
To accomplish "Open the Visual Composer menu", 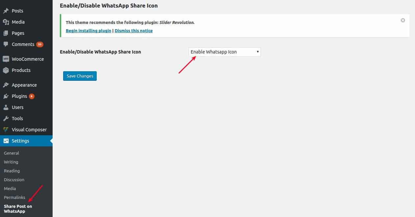I will (26, 130).
